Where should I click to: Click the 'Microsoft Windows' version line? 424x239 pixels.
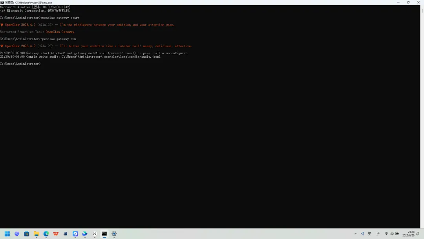[35, 7]
